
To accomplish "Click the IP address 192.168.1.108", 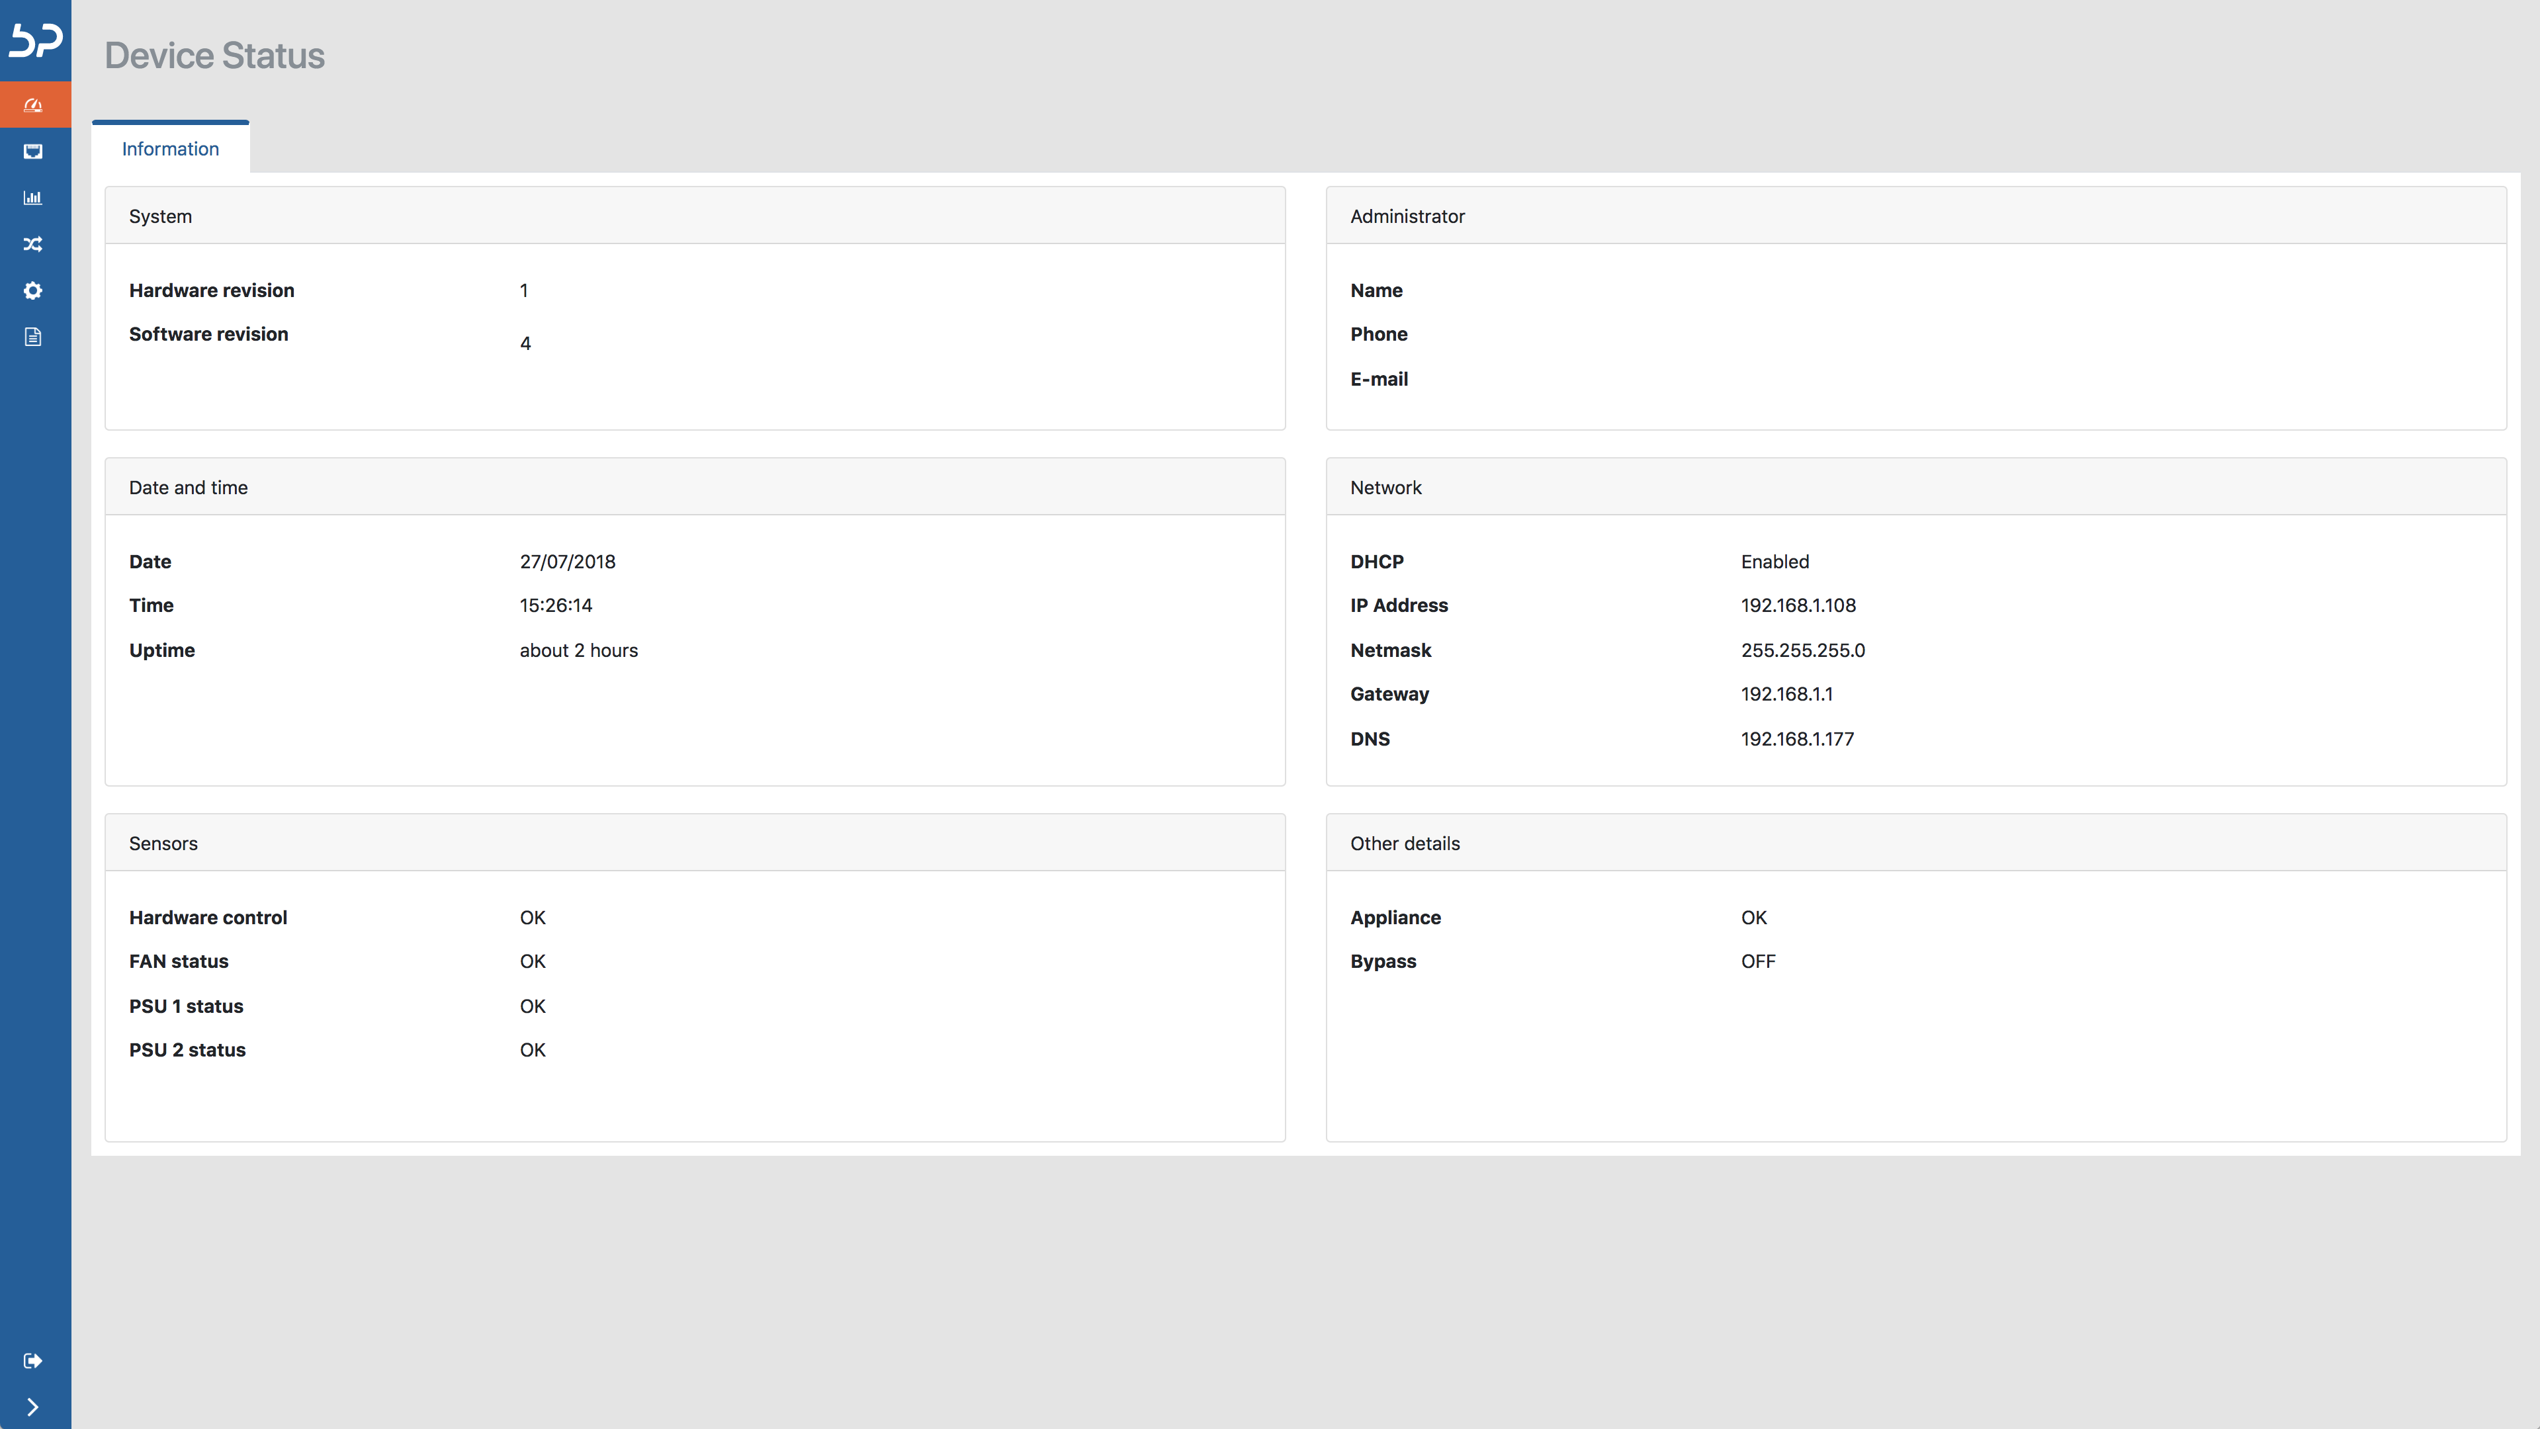I will click(x=1798, y=605).
